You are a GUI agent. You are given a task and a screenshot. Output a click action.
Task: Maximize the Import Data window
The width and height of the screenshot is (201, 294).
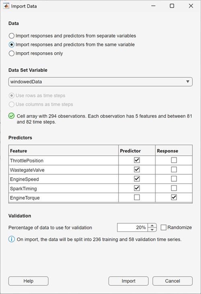click(x=172, y=6)
